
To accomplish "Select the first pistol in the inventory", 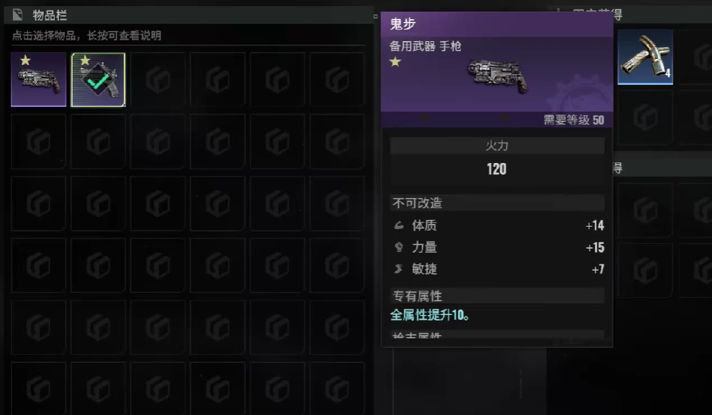I will pos(38,79).
